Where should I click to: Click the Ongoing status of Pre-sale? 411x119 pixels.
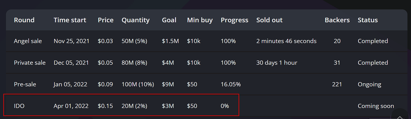tap(369, 84)
